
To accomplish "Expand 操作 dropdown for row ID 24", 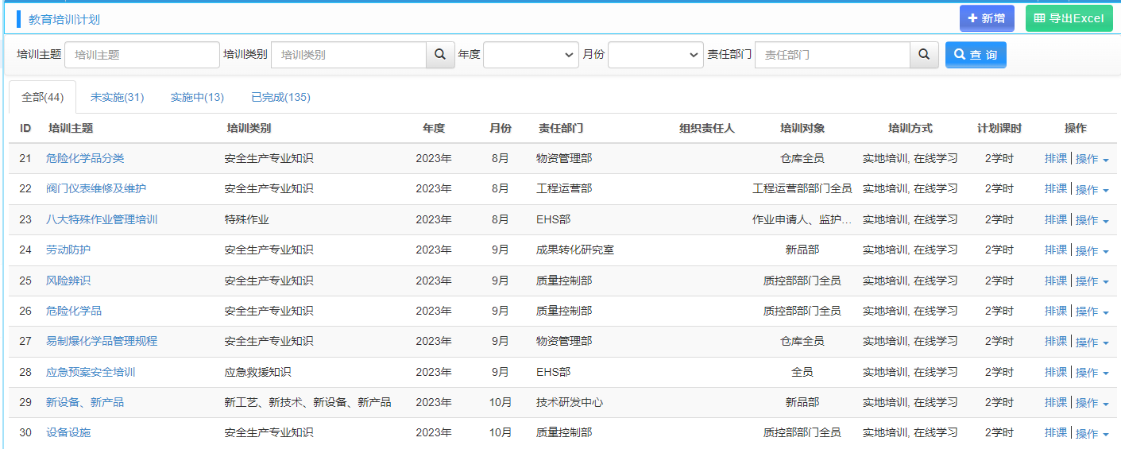I will coord(1092,250).
